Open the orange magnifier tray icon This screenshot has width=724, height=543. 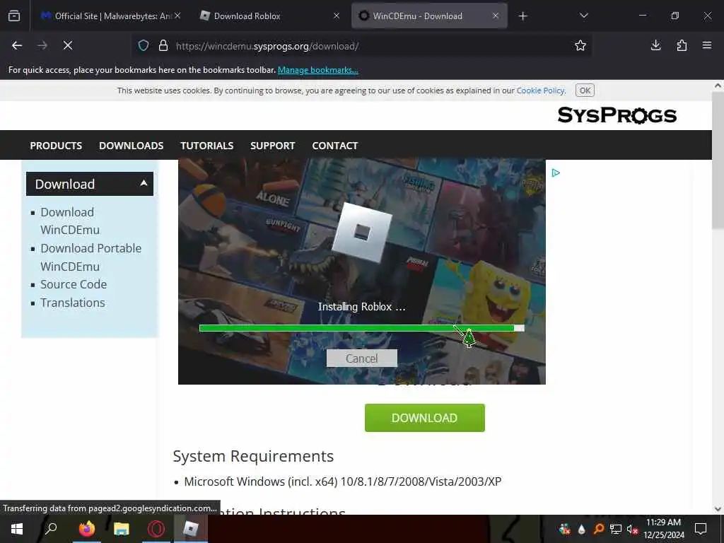[599, 529]
